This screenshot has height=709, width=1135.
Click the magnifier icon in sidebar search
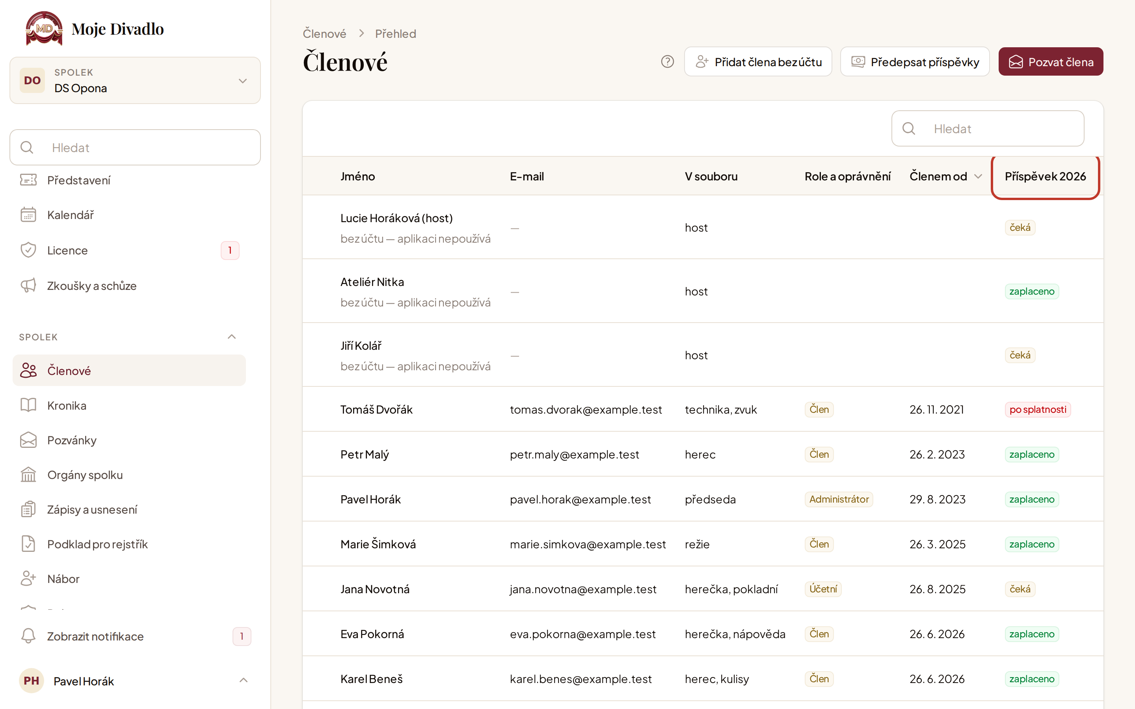(27, 147)
